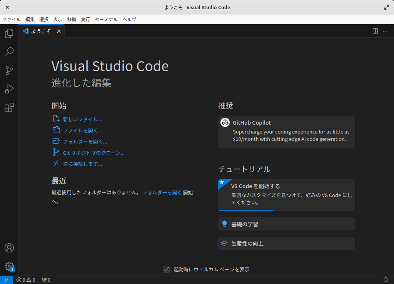Open the Accounts menu icon
Viewport: 394px width, 284px height.
pyautogui.click(x=9, y=248)
